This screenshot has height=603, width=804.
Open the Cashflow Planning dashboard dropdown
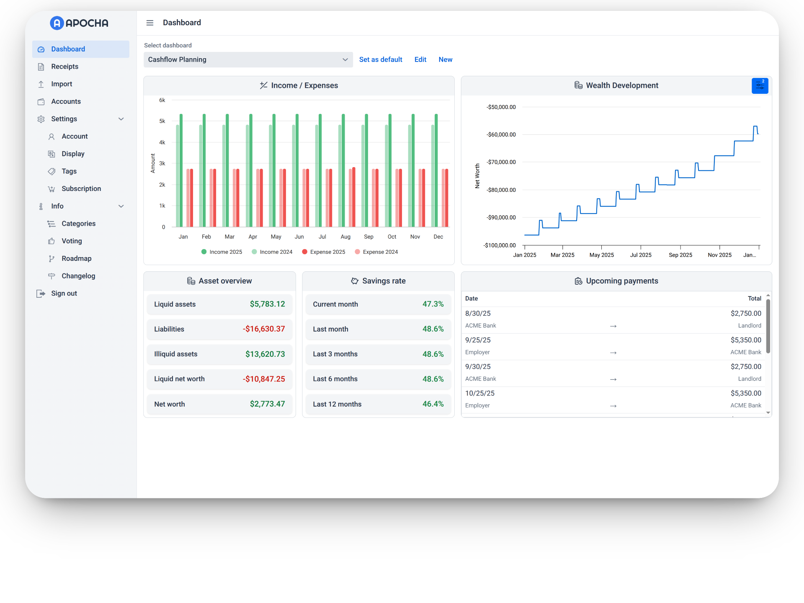[248, 59]
